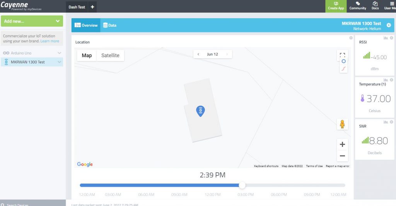Click the Temperature 37.00 value
Viewport: 396px width, 206px height.
pos(379,99)
